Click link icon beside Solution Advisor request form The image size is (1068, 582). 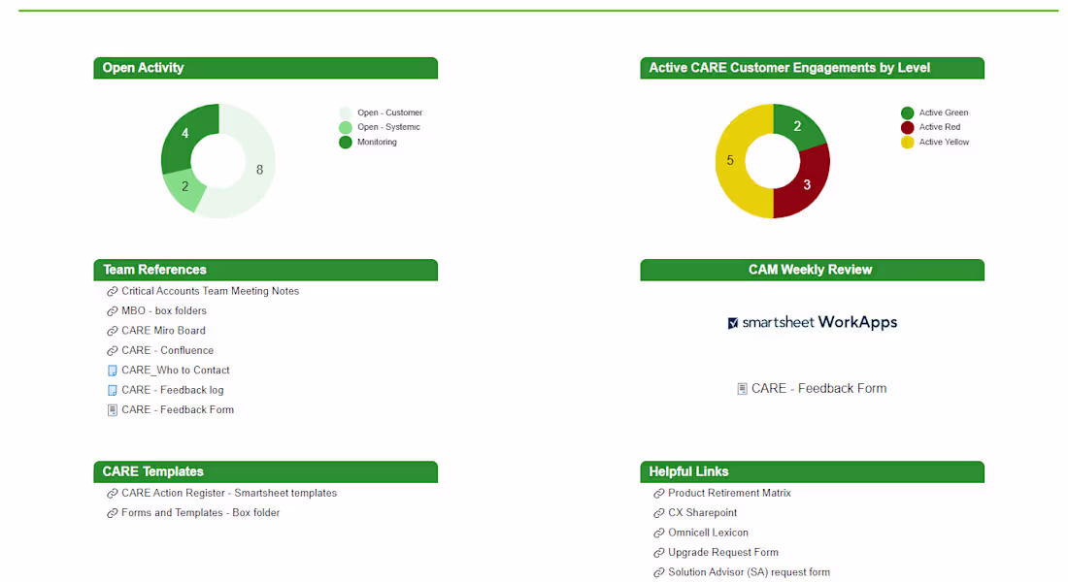(658, 572)
